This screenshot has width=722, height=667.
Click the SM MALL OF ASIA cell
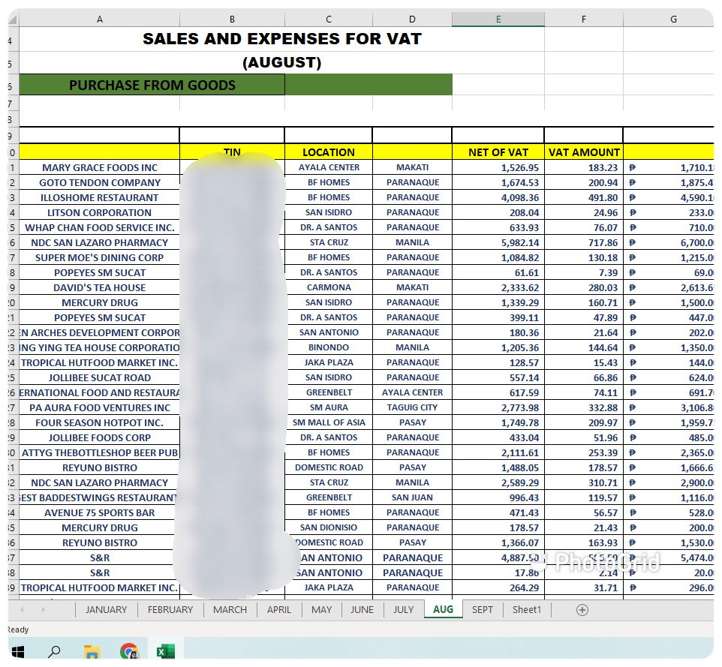[x=328, y=422]
